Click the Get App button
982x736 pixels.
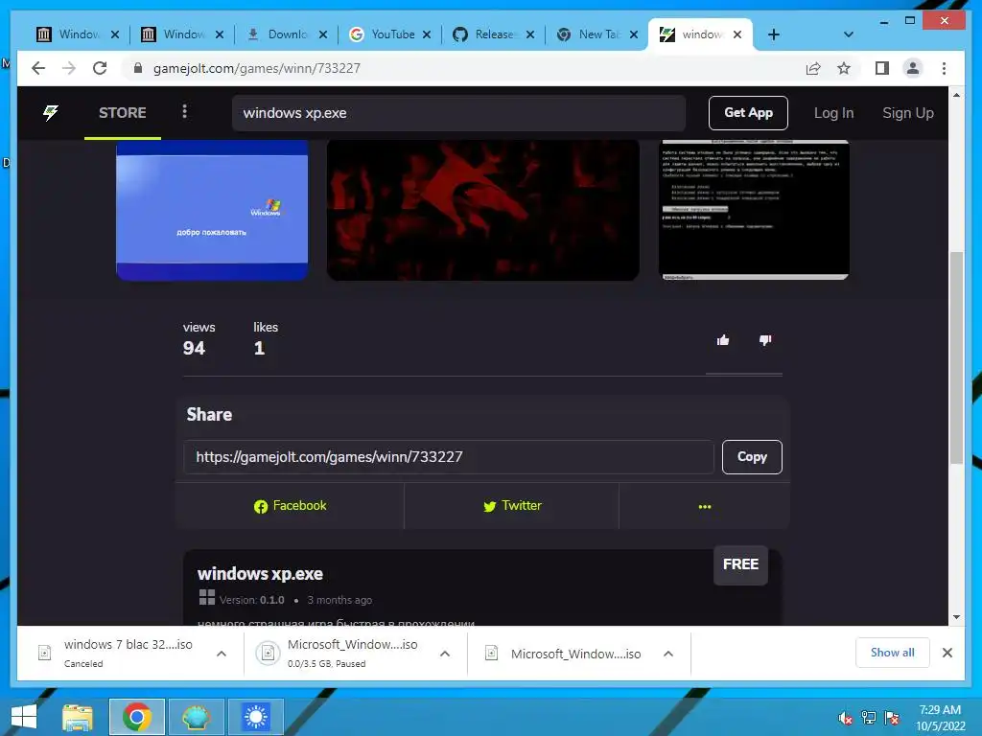[x=748, y=113]
